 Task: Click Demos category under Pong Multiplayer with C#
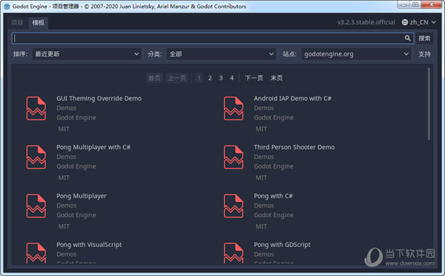[67, 157]
